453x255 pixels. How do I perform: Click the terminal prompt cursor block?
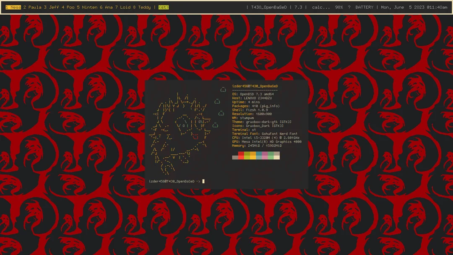pyautogui.click(x=203, y=181)
